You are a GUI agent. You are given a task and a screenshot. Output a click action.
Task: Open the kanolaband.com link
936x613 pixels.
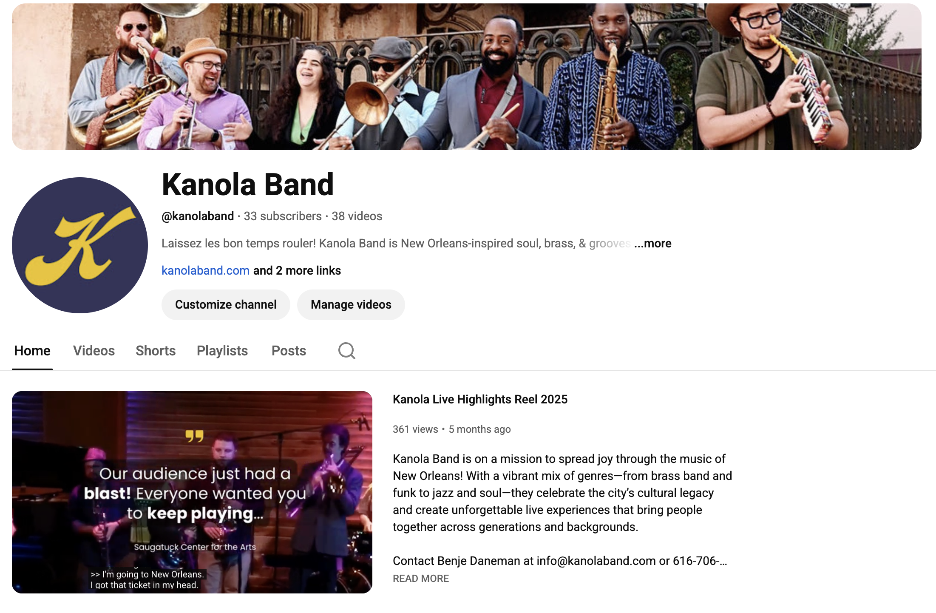tap(205, 270)
